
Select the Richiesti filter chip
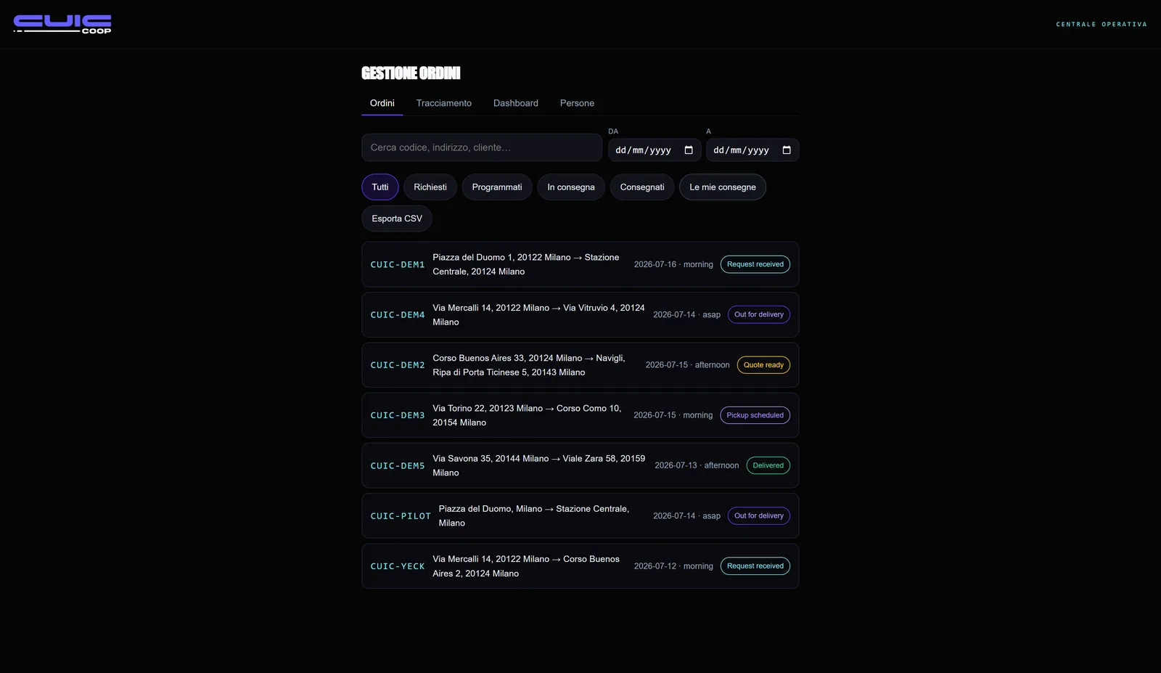[x=430, y=187]
